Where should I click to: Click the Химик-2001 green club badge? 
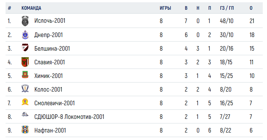coord(25,75)
